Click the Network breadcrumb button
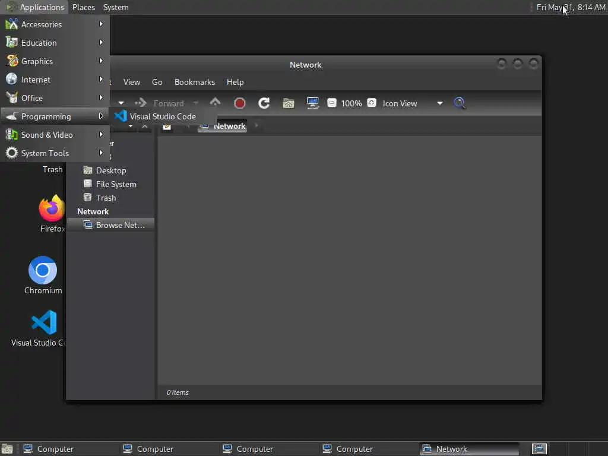Screen dimensions: 608x456 click(222, 126)
